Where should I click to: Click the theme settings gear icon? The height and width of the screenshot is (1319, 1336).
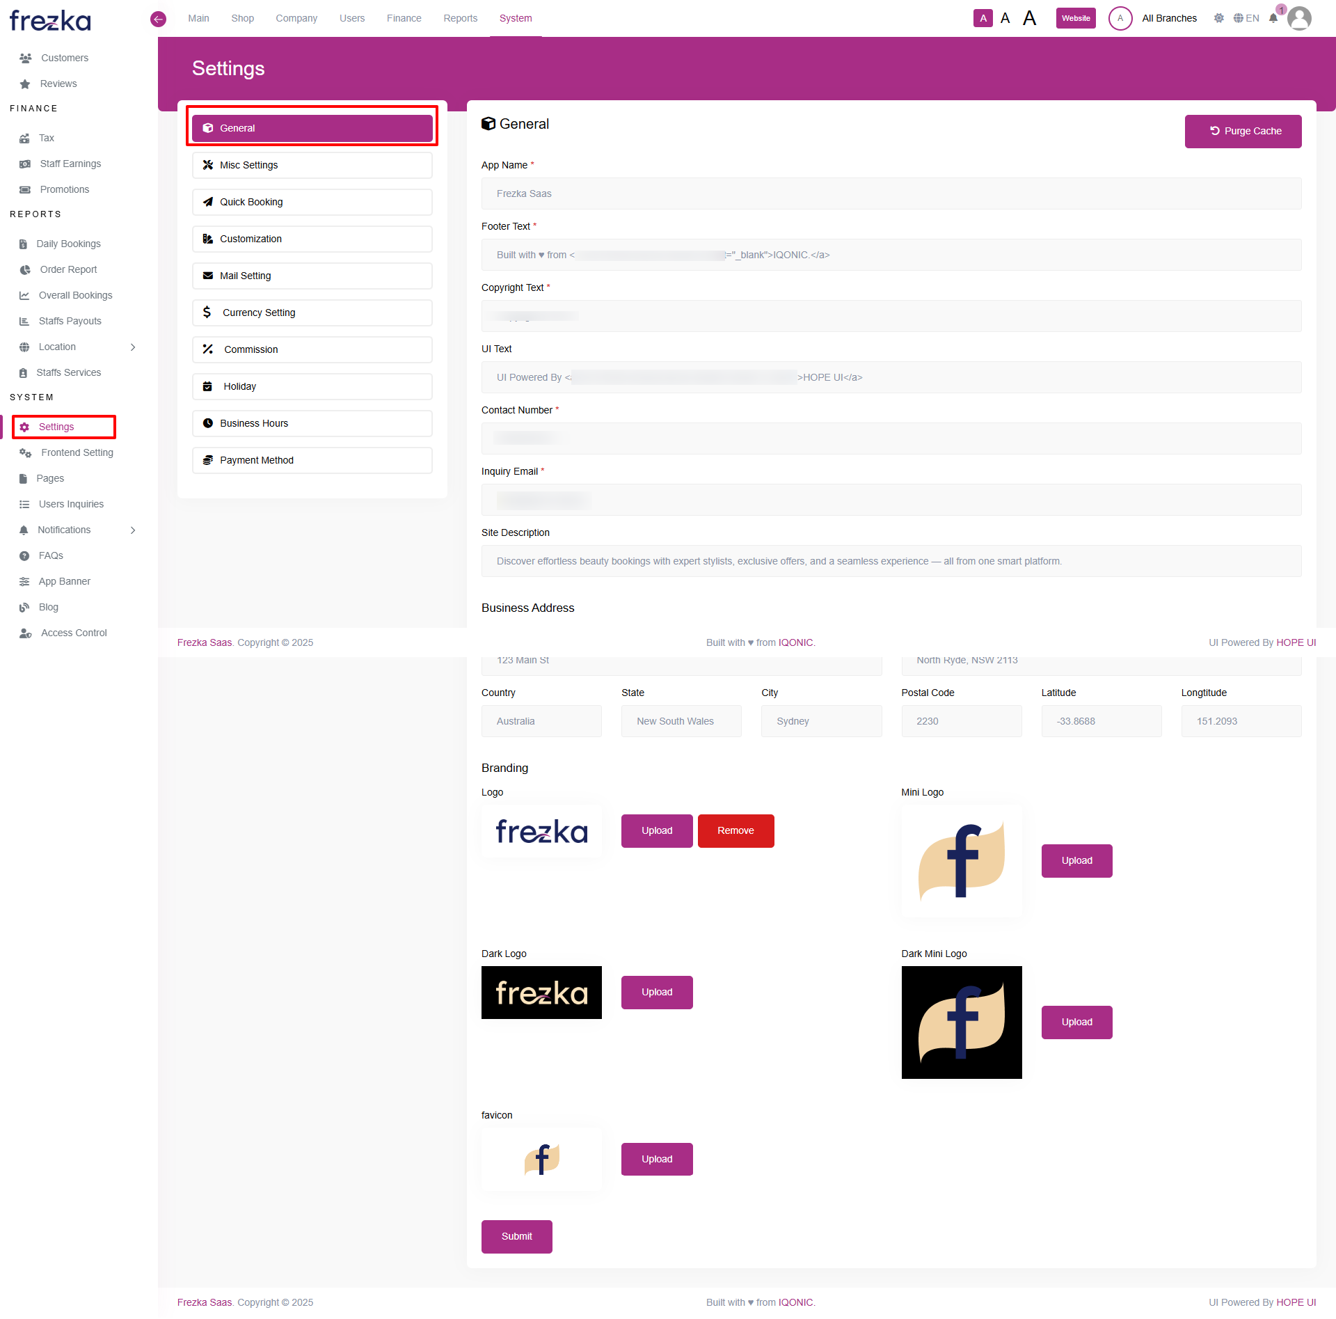[1218, 18]
